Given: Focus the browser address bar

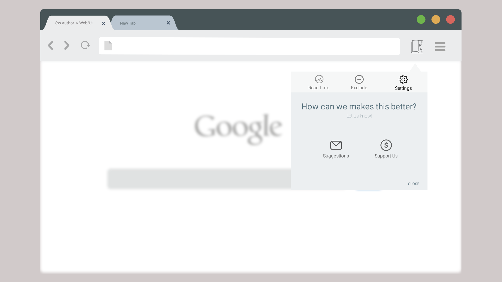Looking at the screenshot, I should point(249,46).
